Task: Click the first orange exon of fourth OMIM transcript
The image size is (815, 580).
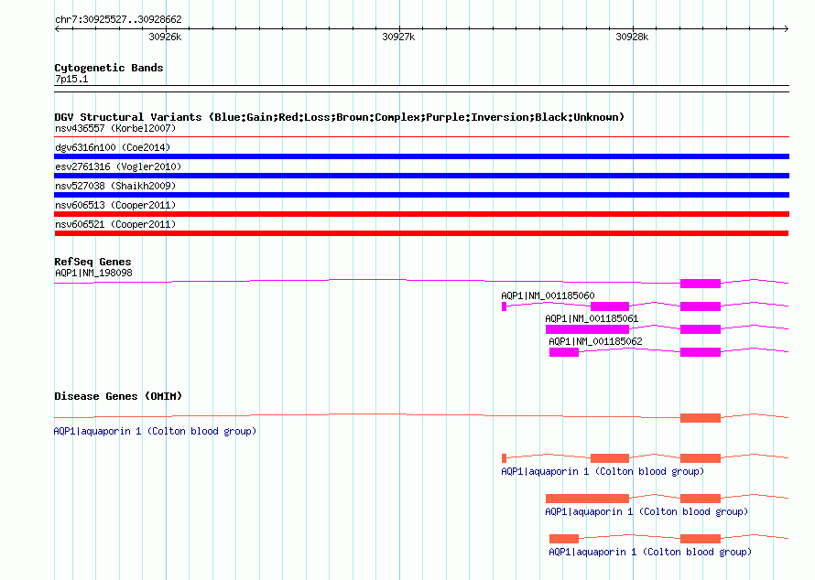Action: tap(564, 539)
